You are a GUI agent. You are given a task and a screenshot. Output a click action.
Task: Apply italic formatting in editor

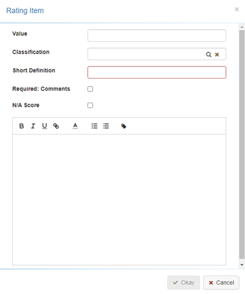click(33, 126)
